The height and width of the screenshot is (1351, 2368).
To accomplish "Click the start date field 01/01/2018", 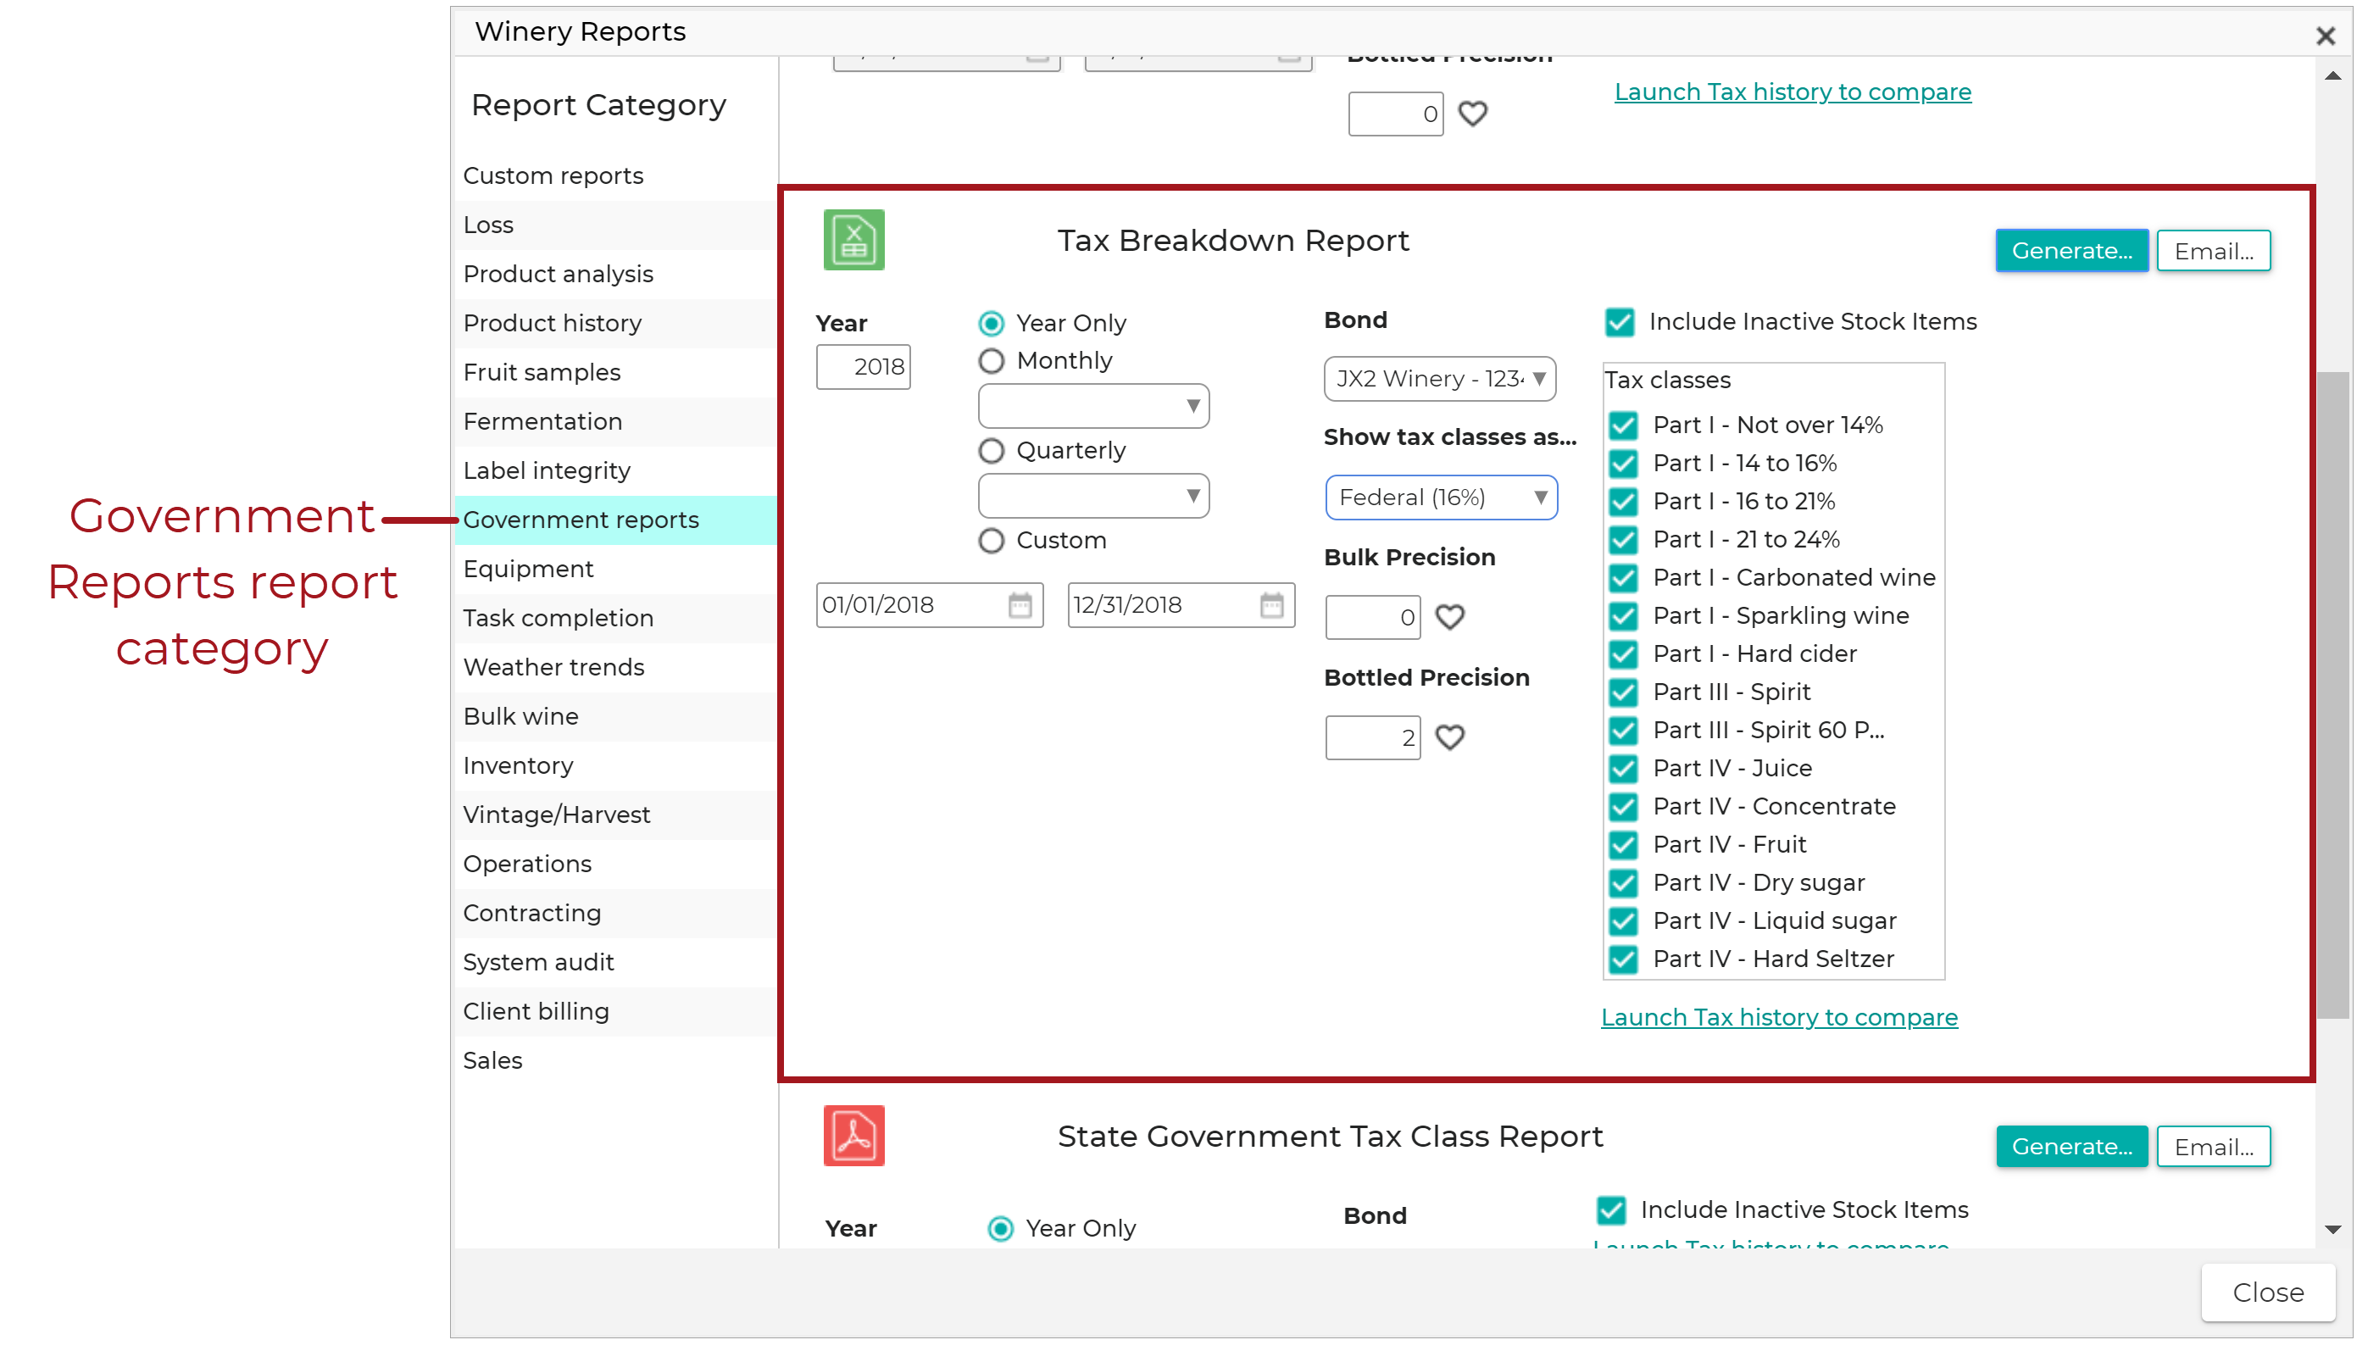I will (x=930, y=605).
